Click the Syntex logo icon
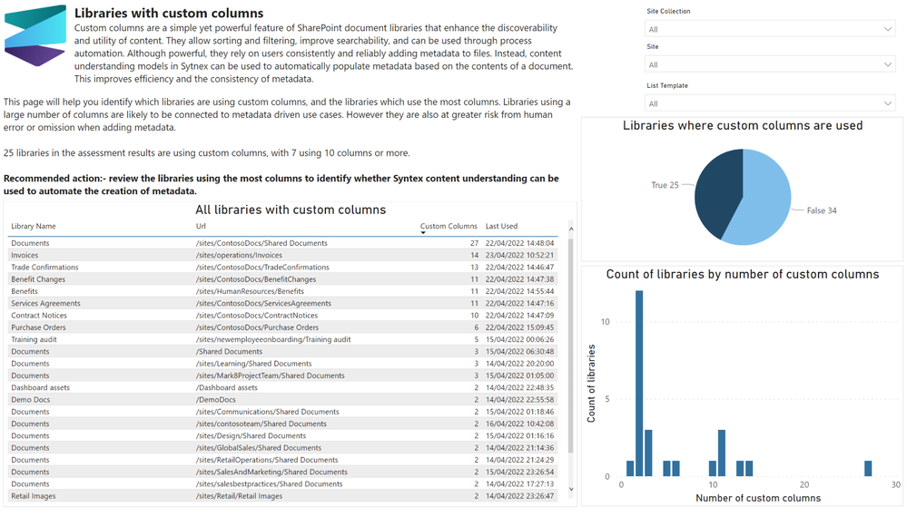Viewport: 907px width, 517px height. 35,34
